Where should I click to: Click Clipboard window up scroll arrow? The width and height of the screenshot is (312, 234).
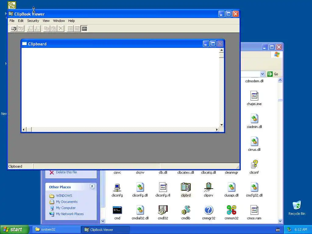[222, 50]
